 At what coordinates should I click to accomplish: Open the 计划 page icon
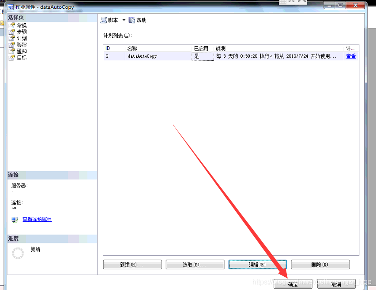pos(12,38)
